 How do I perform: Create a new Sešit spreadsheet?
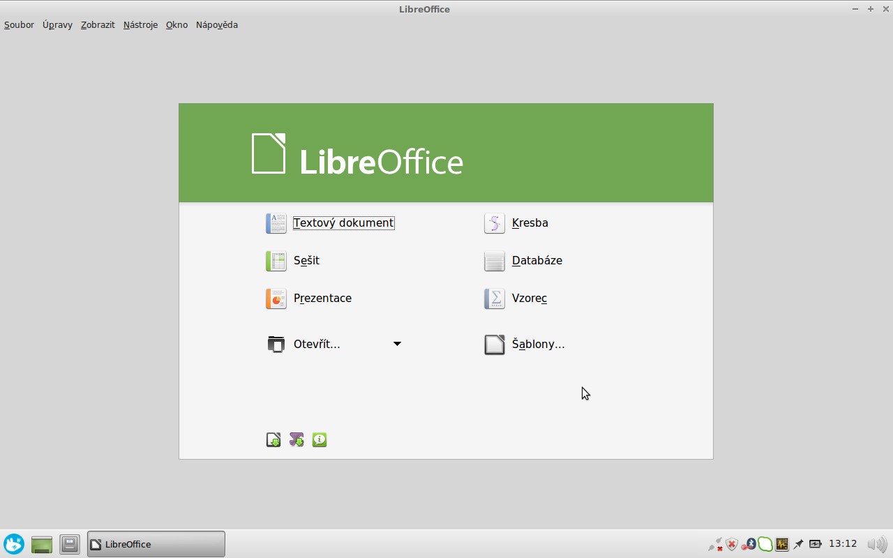(293, 261)
